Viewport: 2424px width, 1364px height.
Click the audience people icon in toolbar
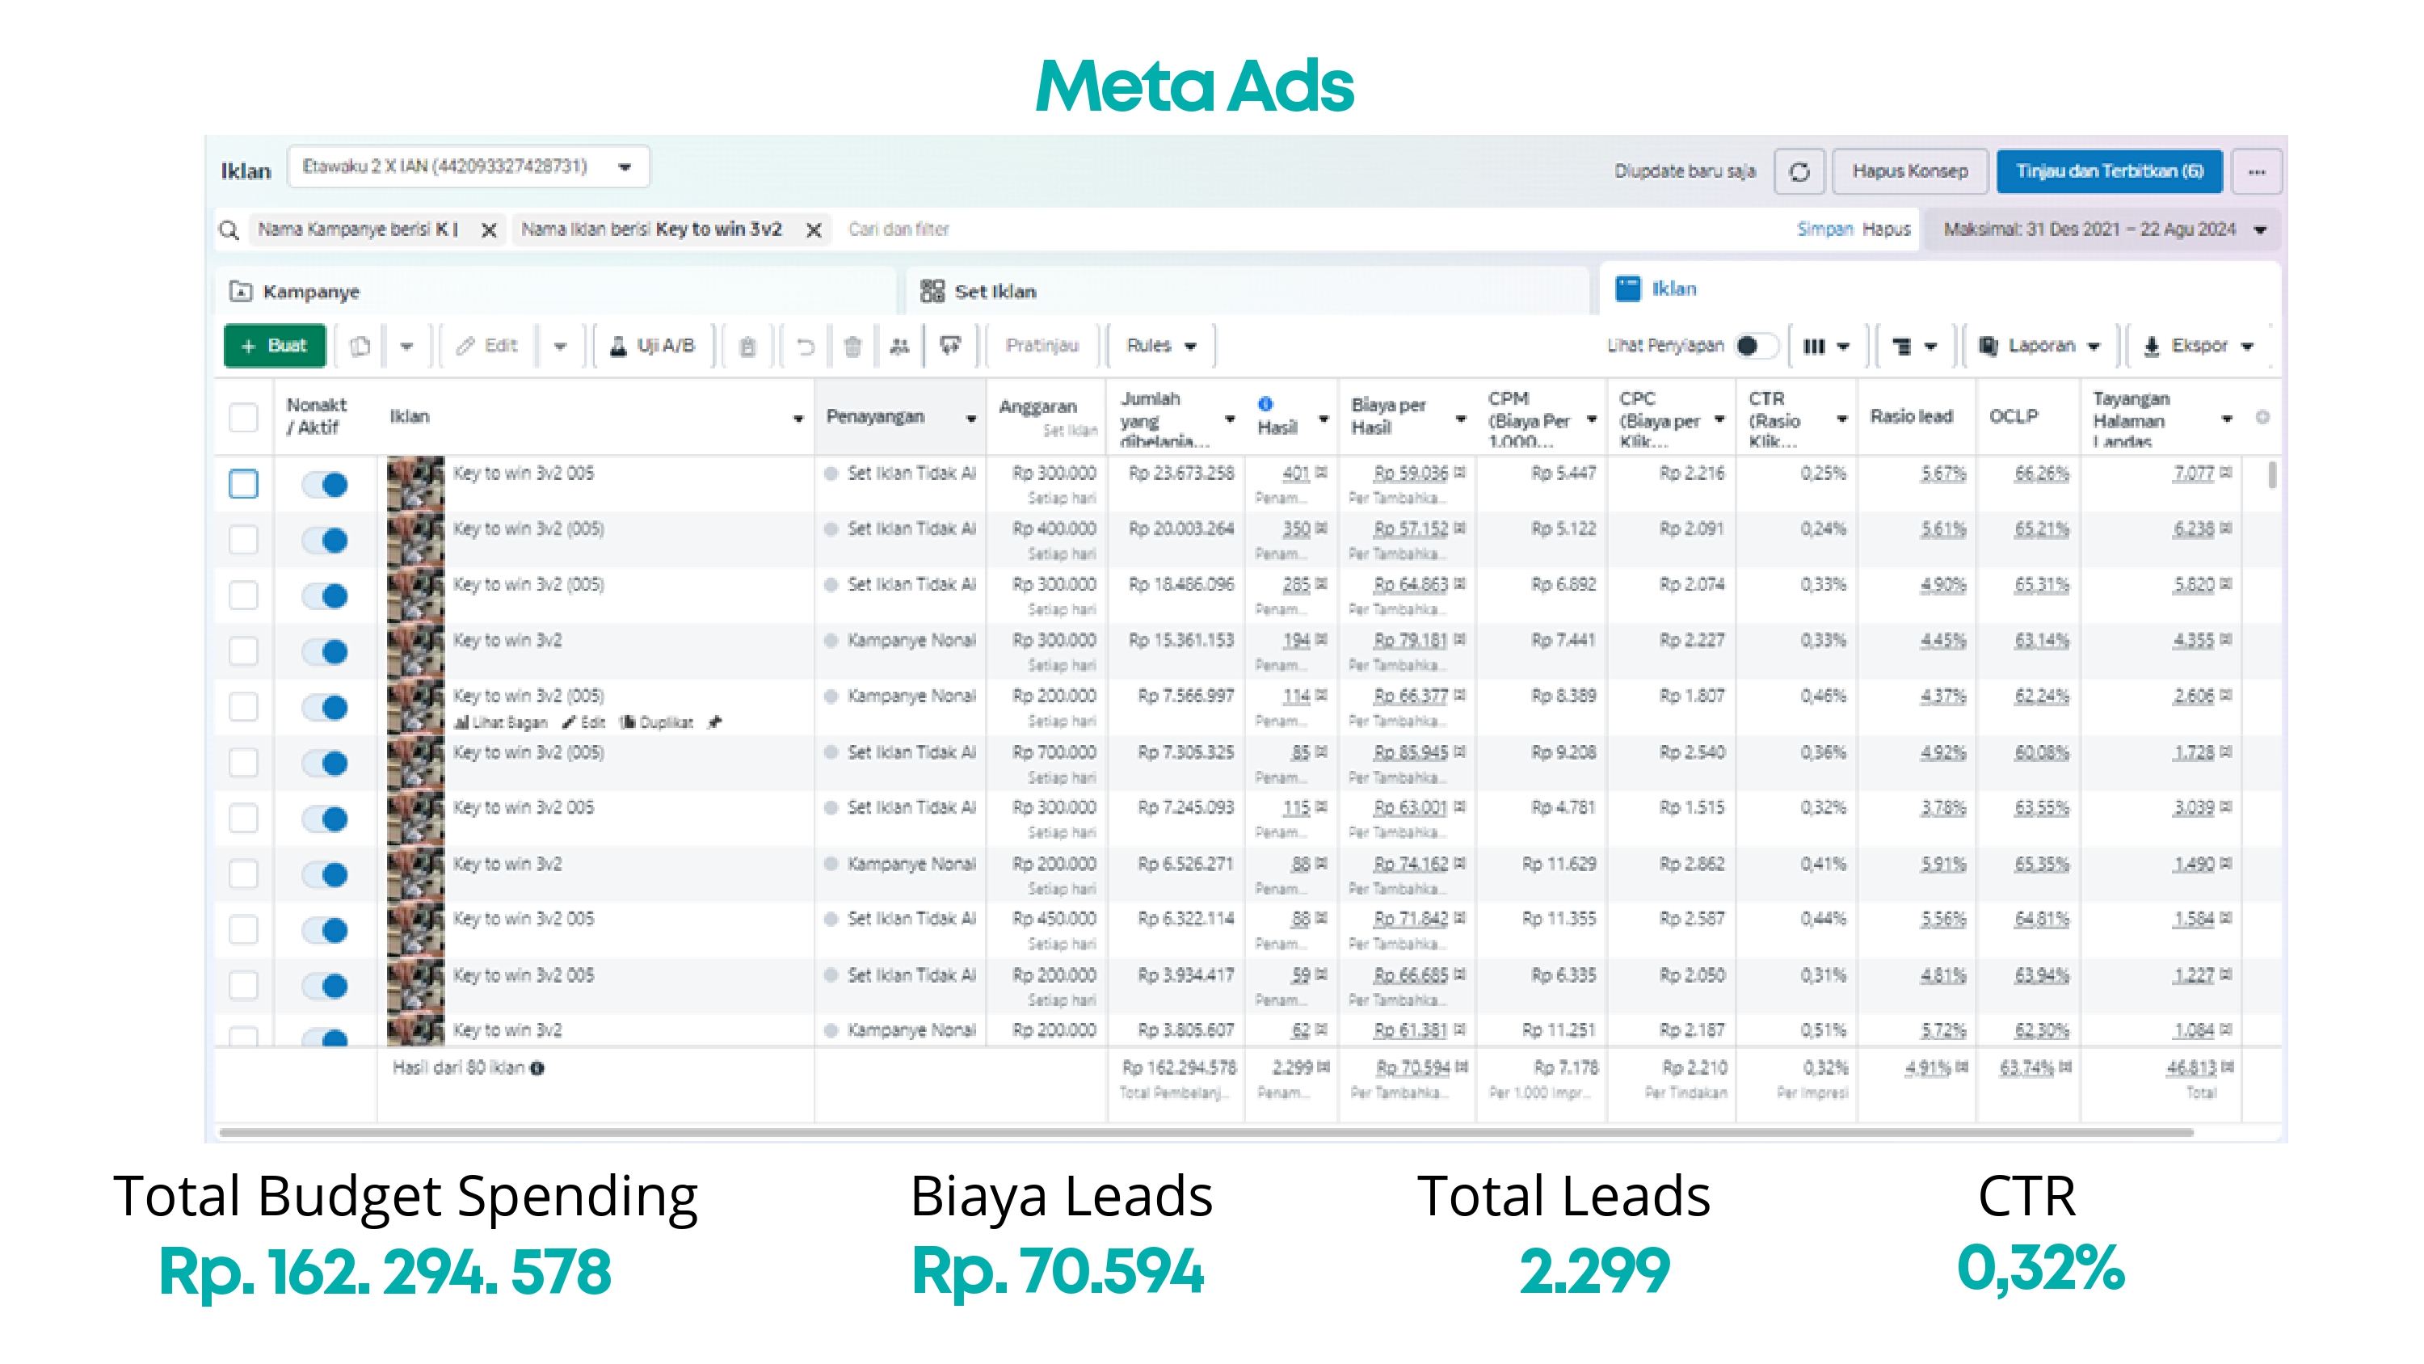pyautogui.click(x=899, y=347)
